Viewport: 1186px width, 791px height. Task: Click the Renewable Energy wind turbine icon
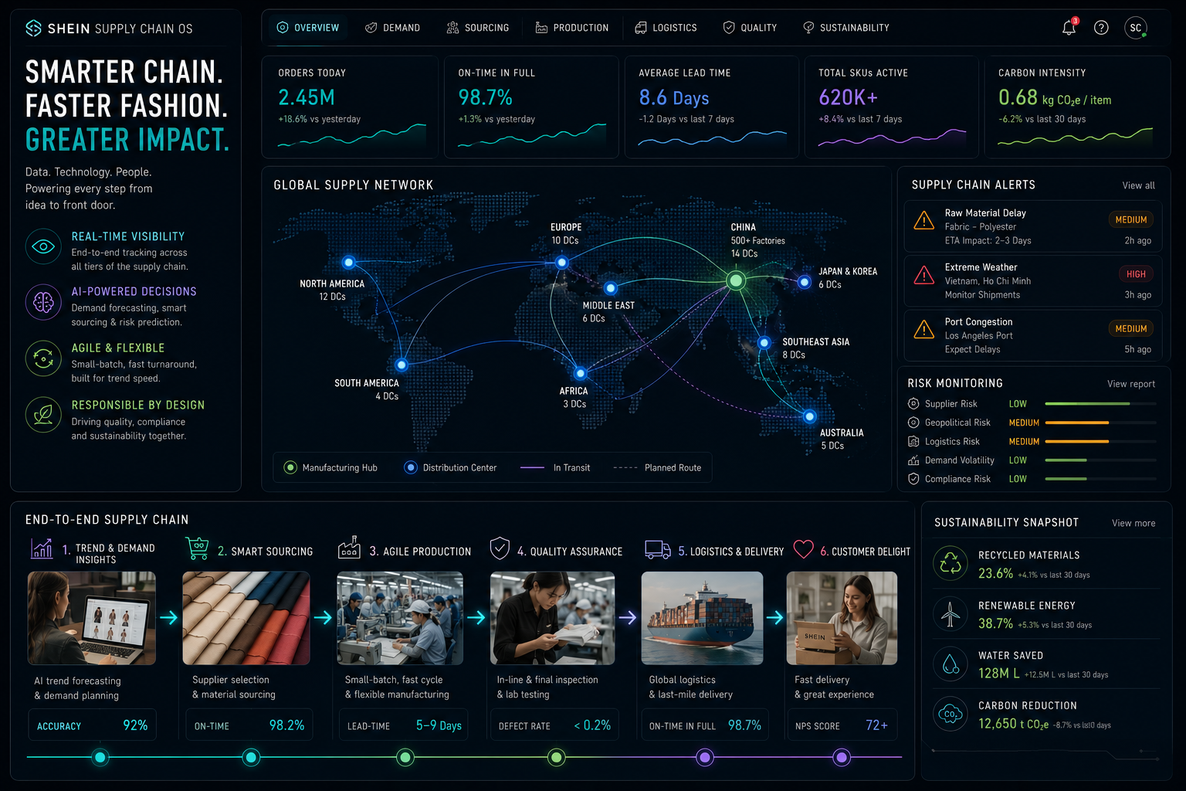[x=950, y=614]
